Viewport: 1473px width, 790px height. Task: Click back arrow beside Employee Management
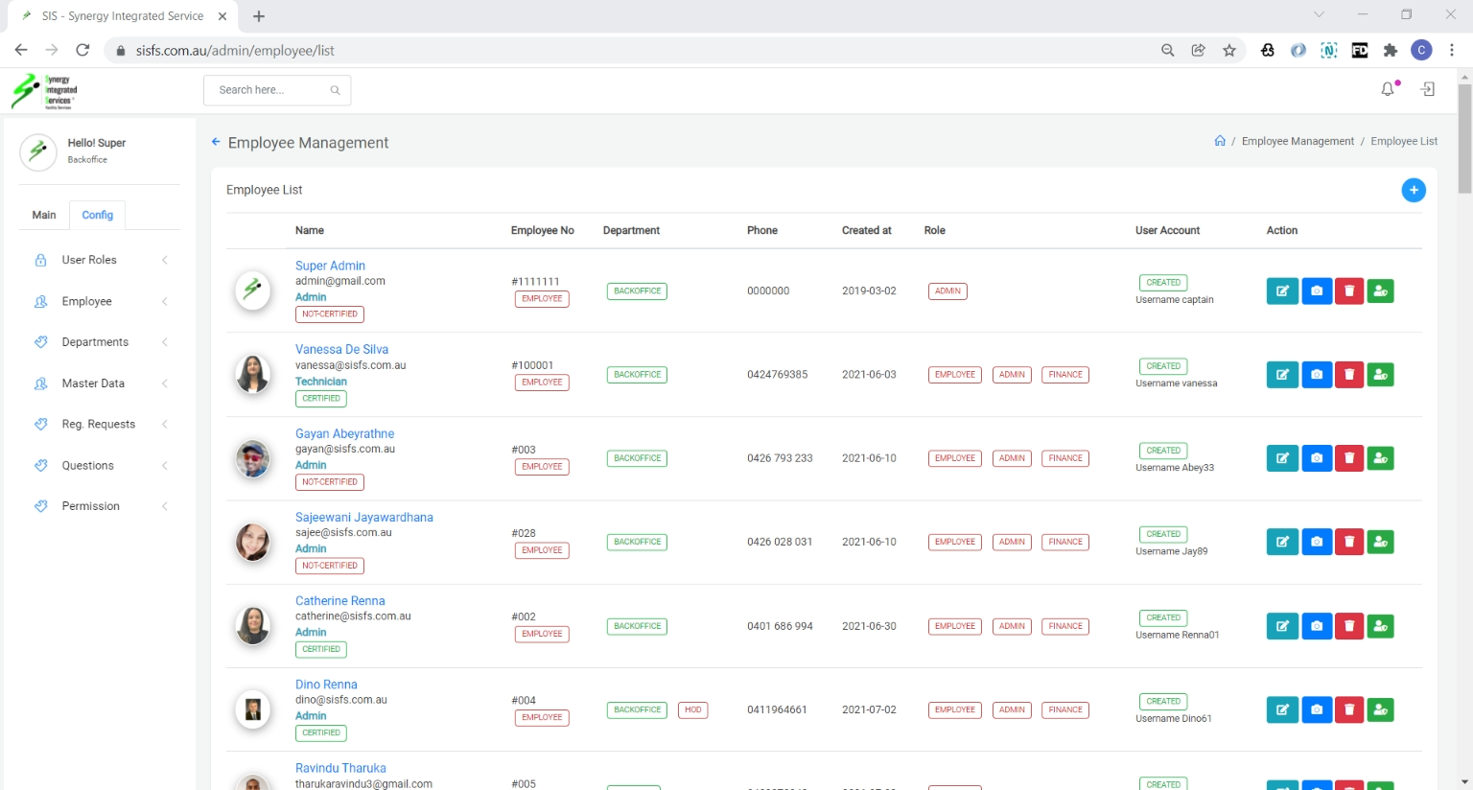tap(216, 142)
